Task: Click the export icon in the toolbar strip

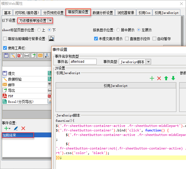Action: click(x=33, y=55)
